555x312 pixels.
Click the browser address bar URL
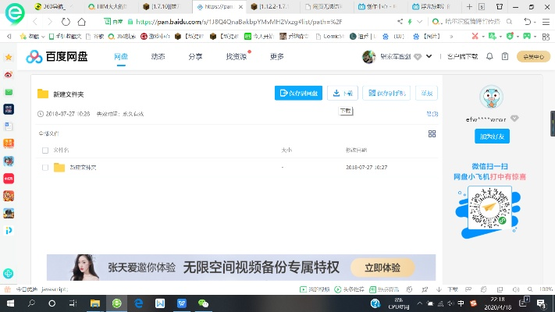pyautogui.click(x=239, y=22)
